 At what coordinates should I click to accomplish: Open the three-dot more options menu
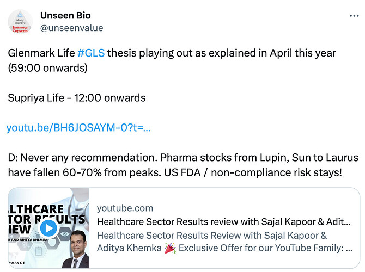pos(354,16)
